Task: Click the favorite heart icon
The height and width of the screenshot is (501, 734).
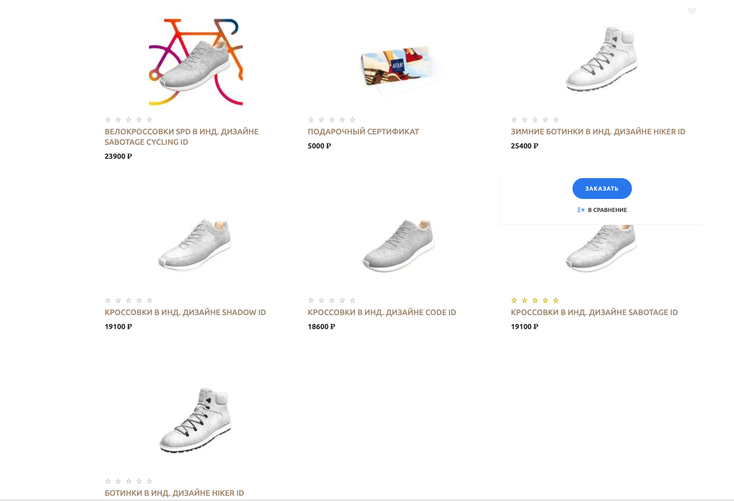Action: [691, 11]
